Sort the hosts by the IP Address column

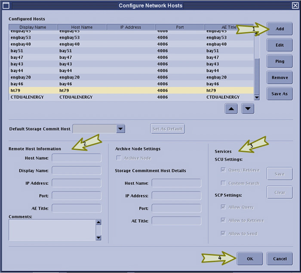[130, 27]
